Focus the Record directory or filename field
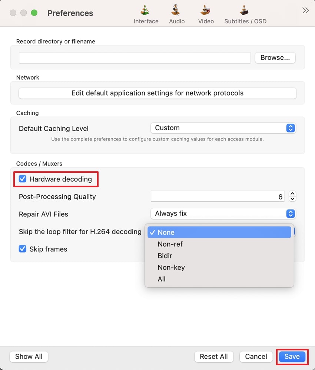 (135, 58)
